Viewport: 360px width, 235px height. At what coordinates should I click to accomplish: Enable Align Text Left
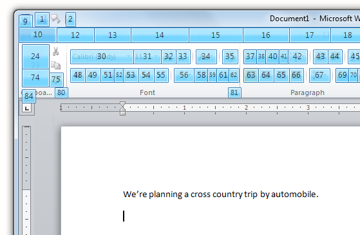tap(251, 75)
